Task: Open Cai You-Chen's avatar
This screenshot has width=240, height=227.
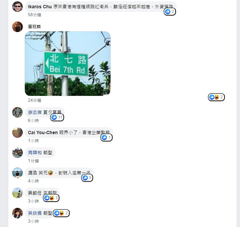Action: point(17,132)
